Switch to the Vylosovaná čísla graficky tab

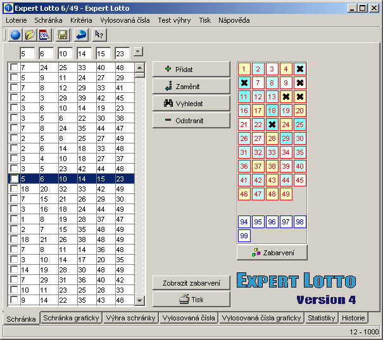point(261,318)
